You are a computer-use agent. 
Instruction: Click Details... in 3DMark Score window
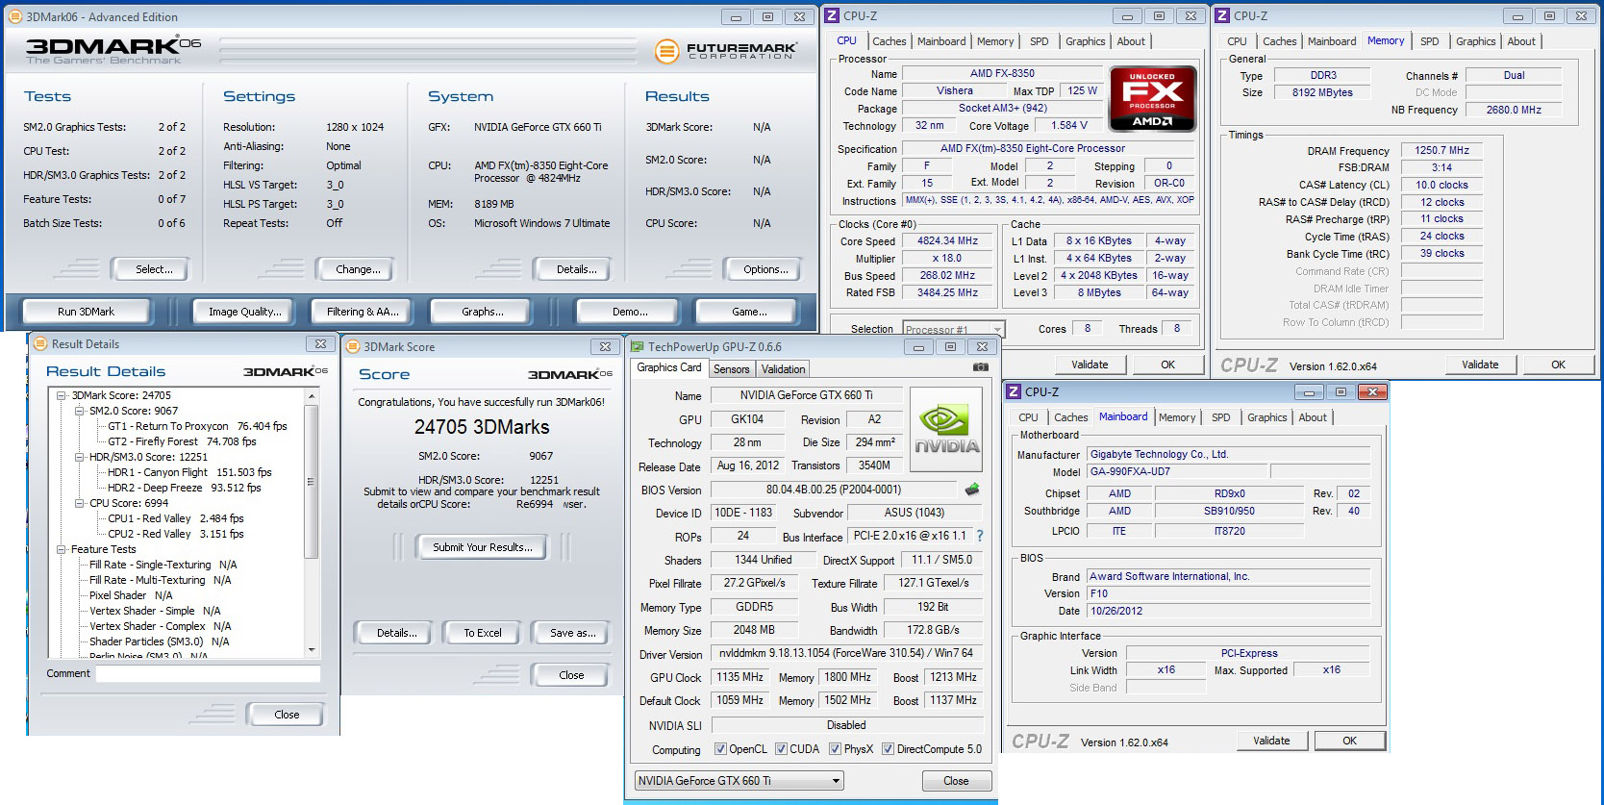396,633
